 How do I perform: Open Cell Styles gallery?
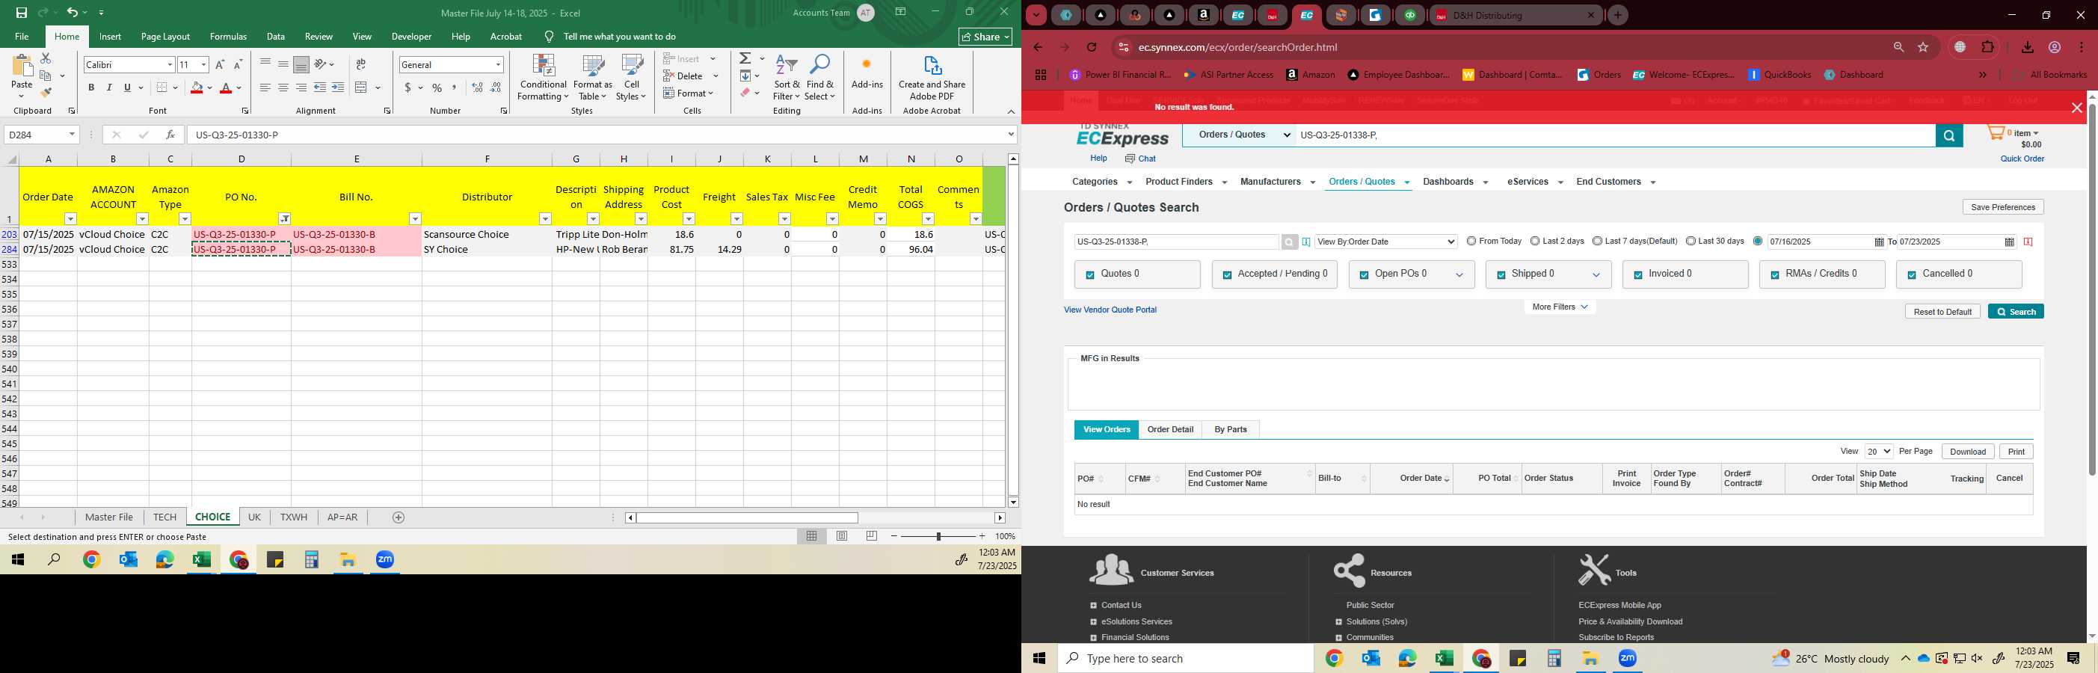pyautogui.click(x=631, y=78)
